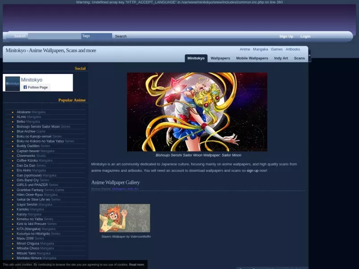The height and width of the screenshot is (269, 359).
Task: Open Isekai de Slow Life wo link
Action: [x=33, y=200]
